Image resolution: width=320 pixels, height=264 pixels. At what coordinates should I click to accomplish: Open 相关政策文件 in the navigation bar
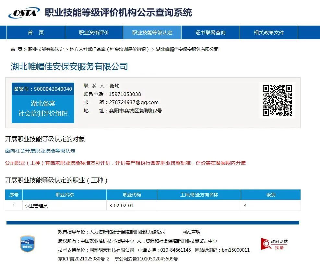tap(268, 32)
